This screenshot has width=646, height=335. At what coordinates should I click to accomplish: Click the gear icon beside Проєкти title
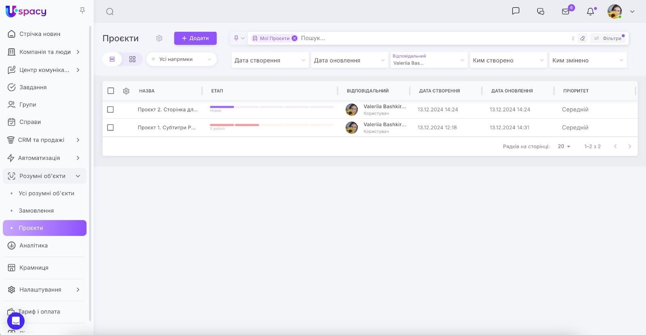click(159, 38)
